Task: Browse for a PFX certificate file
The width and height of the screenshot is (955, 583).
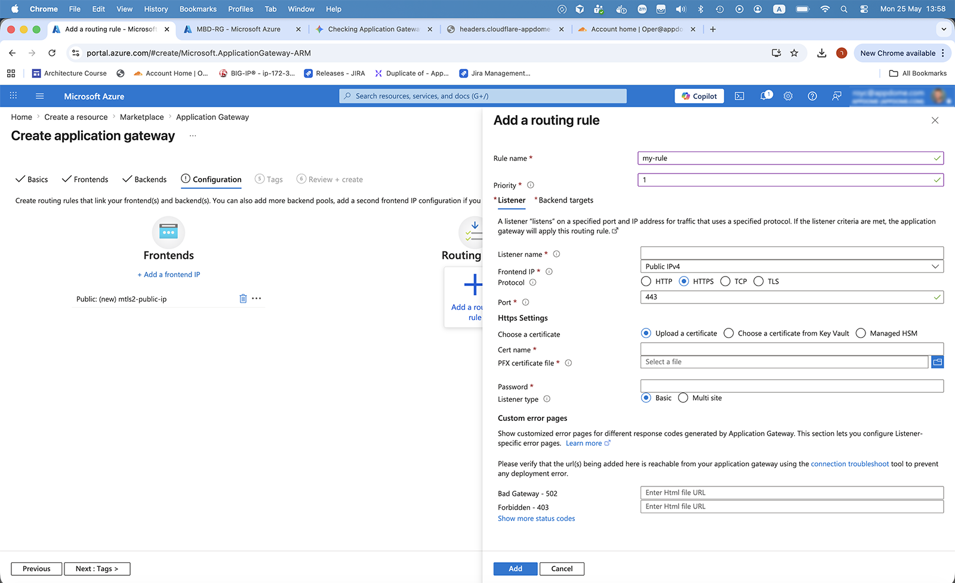Action: pyautogui.click(x=937, y=362)
